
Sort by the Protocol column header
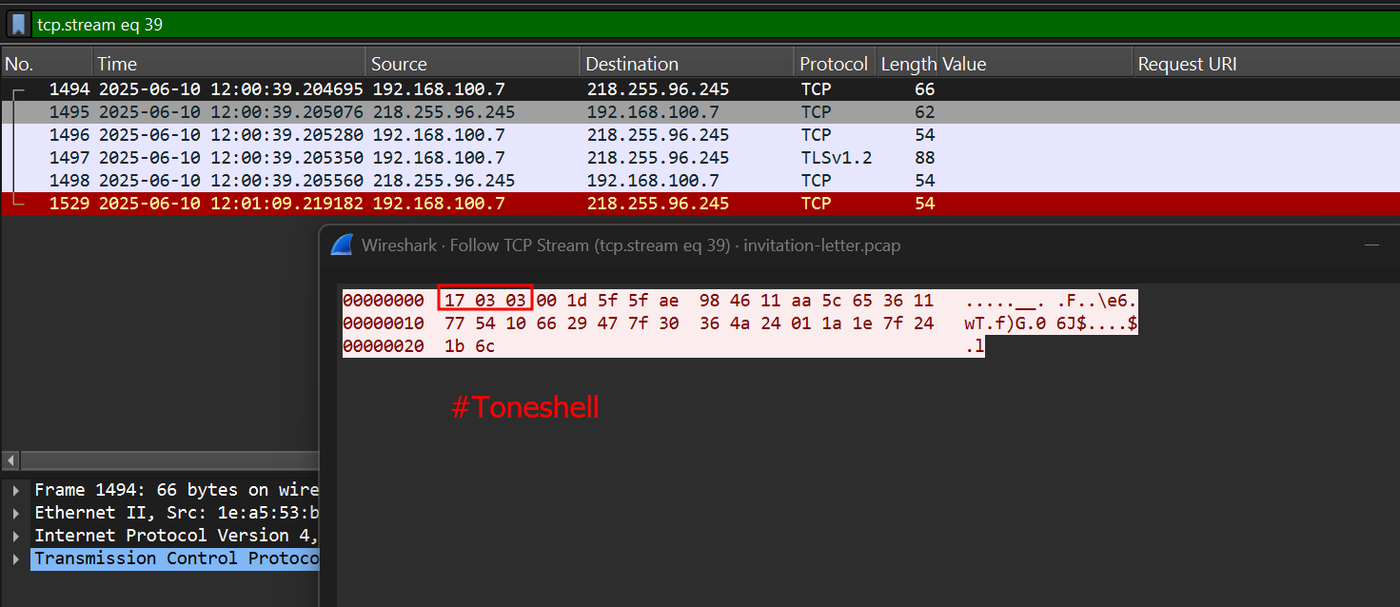(x=834, y=65)
